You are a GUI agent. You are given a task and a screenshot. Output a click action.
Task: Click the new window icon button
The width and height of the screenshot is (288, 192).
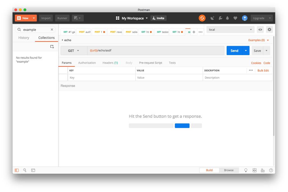pyautogui.click(x=78, y=18)
